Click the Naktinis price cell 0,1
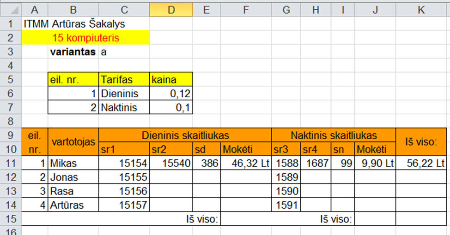 (x=171, y=107)
